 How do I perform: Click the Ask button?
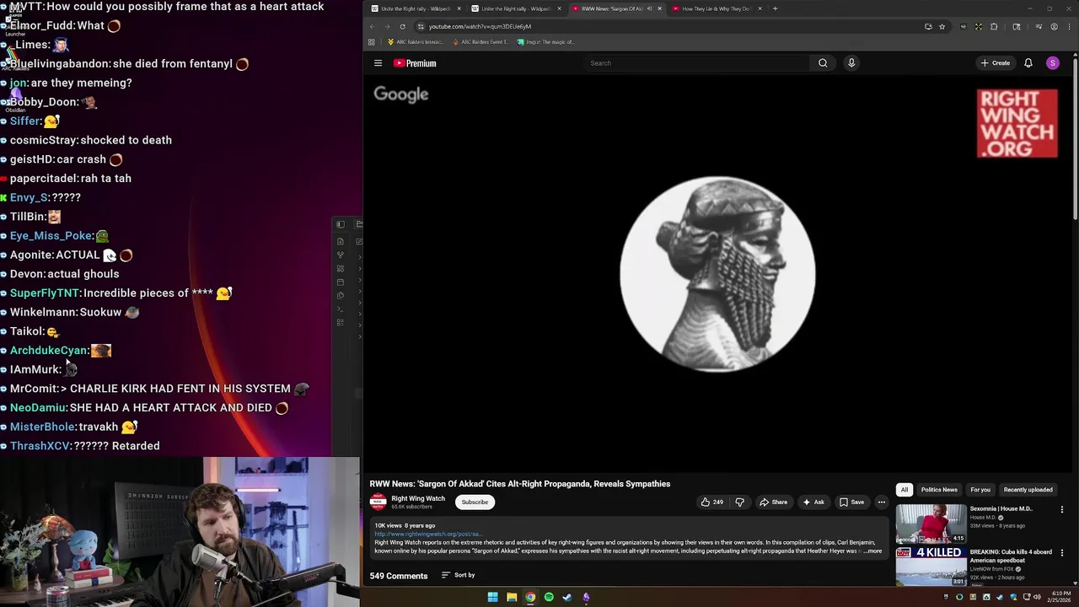point(813,502)
